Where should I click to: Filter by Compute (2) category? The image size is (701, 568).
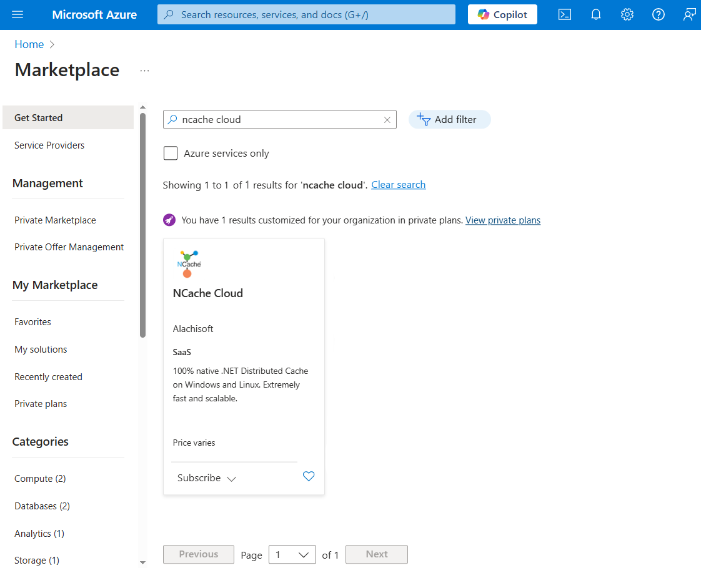(x=40, y=479)
